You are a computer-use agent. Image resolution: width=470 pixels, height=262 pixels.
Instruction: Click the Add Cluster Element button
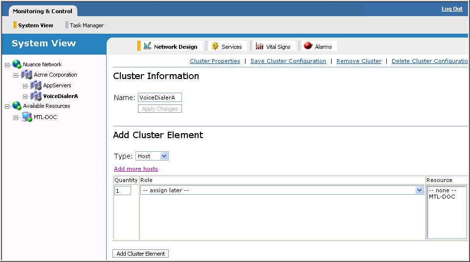point(141,254)
